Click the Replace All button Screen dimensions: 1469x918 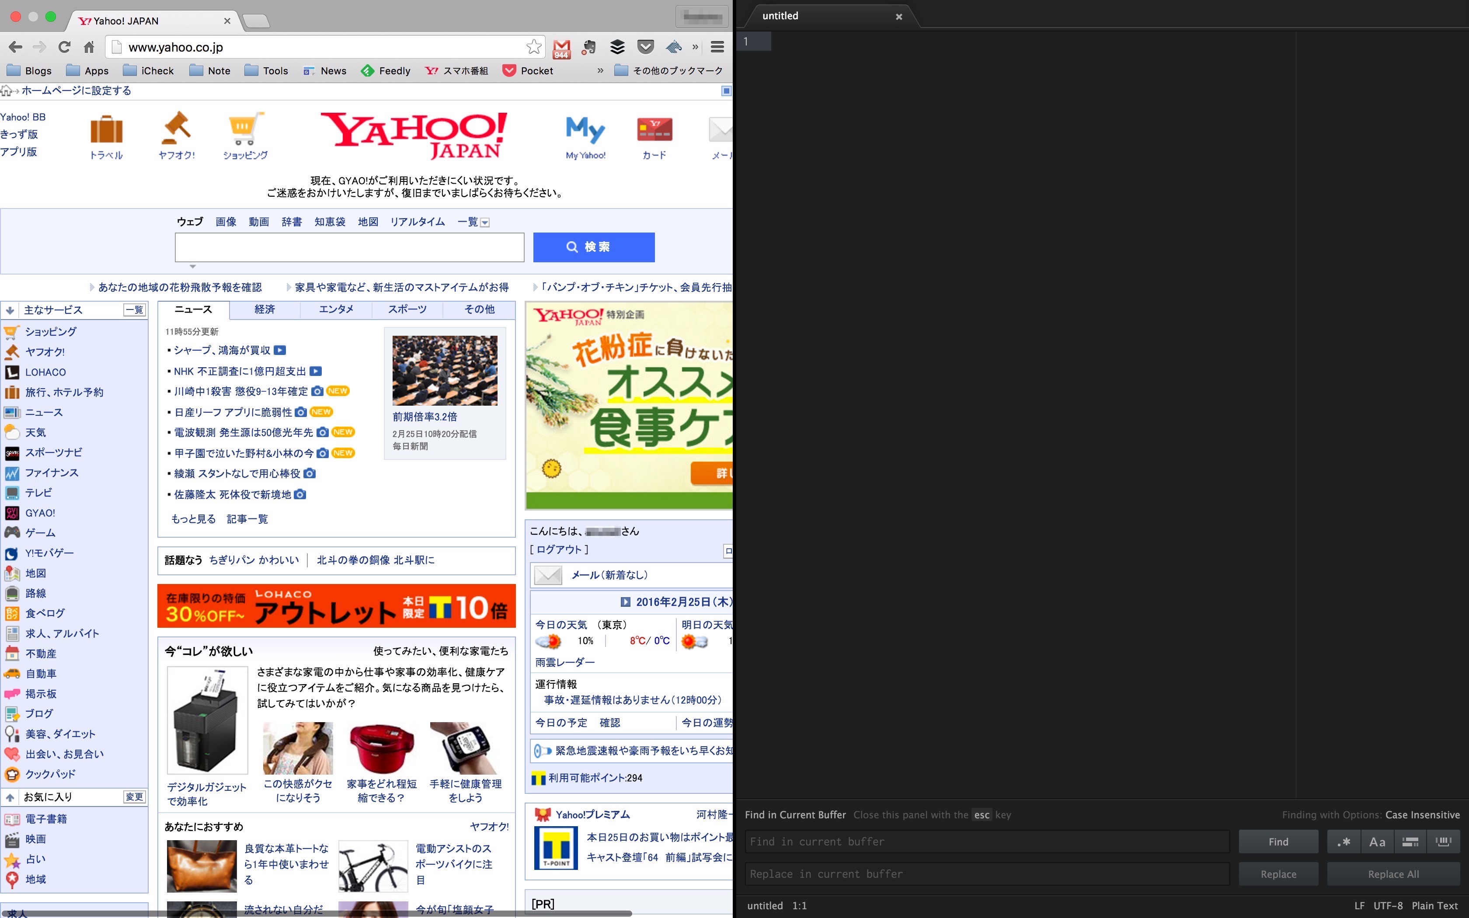1393,874
